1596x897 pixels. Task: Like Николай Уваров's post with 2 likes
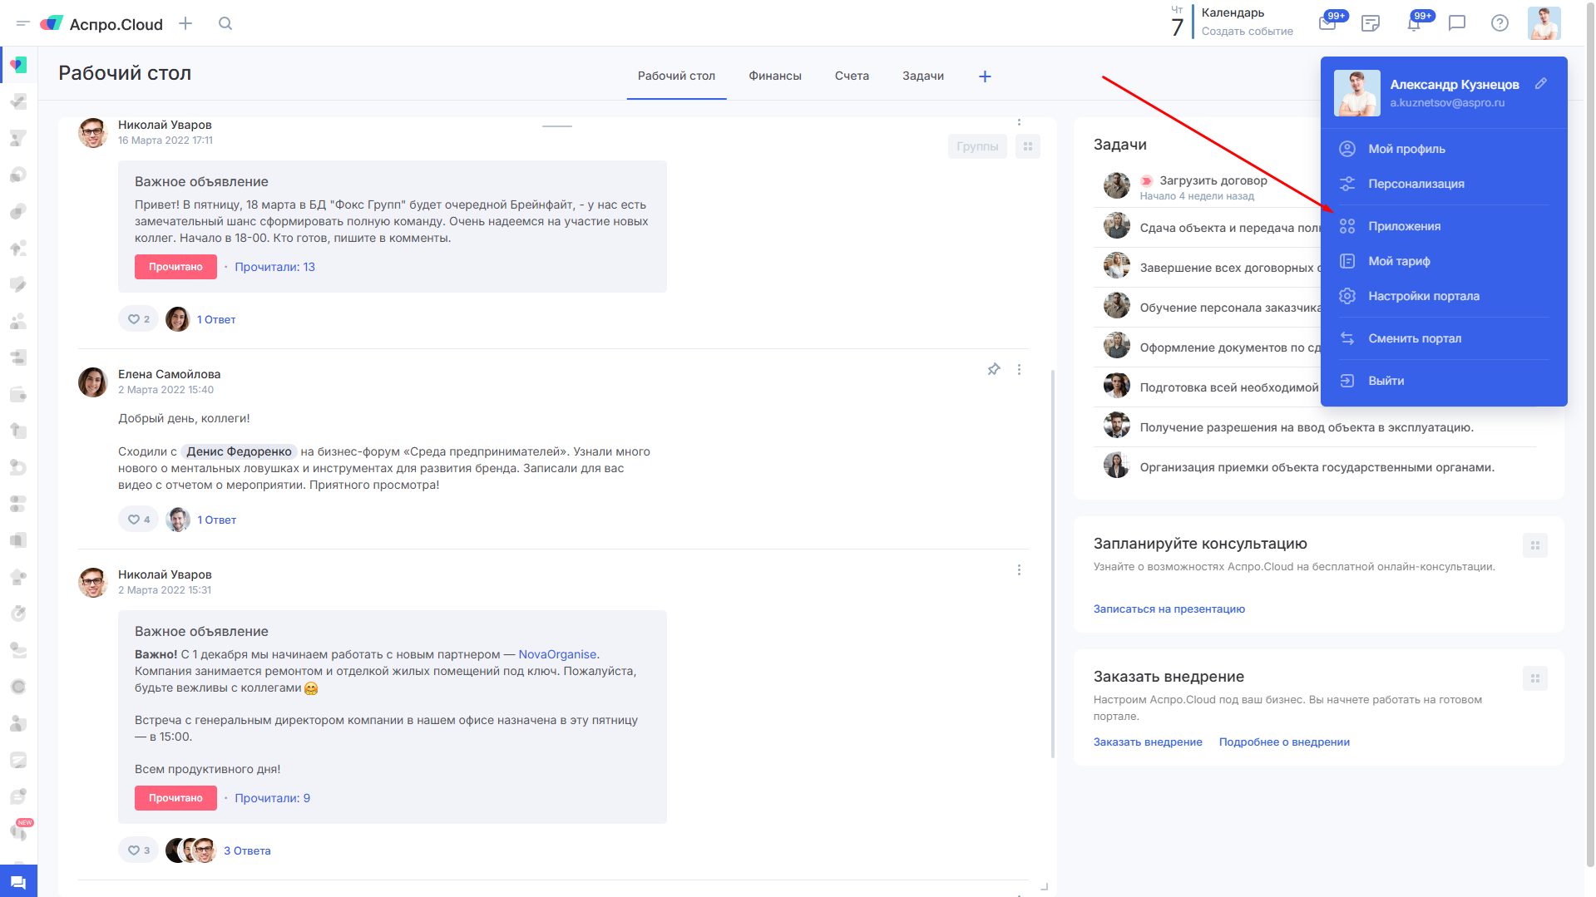(x=139, y=319)
